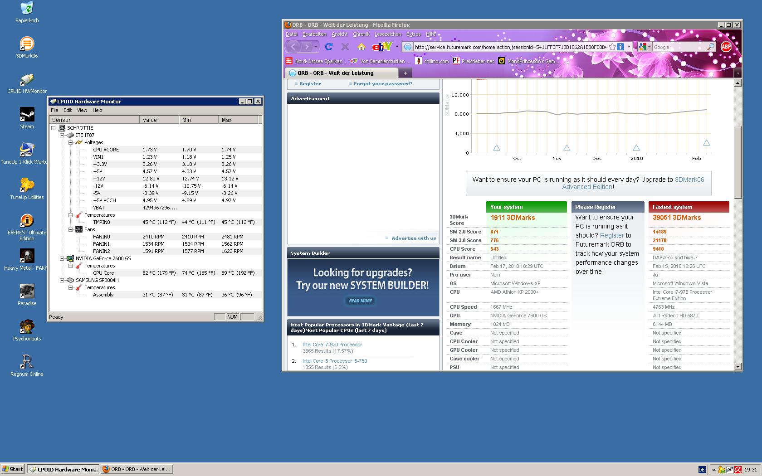Click the Value column header in HWMonitor
The image size is (762, 476).
point(159,120)
